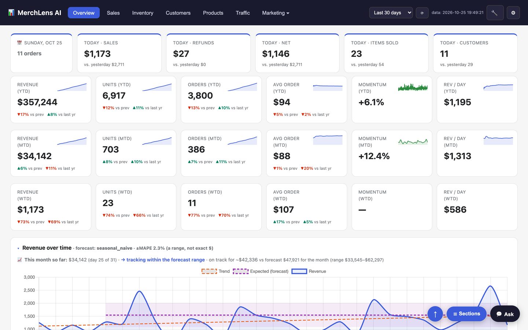Open the Ask chat button
528x330 pixels.
tap(505, 314)
